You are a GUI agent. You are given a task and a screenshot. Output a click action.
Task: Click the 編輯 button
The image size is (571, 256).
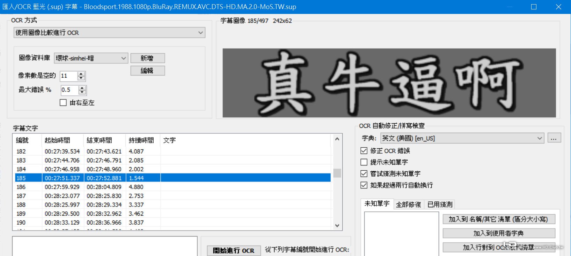click(147, 71)
